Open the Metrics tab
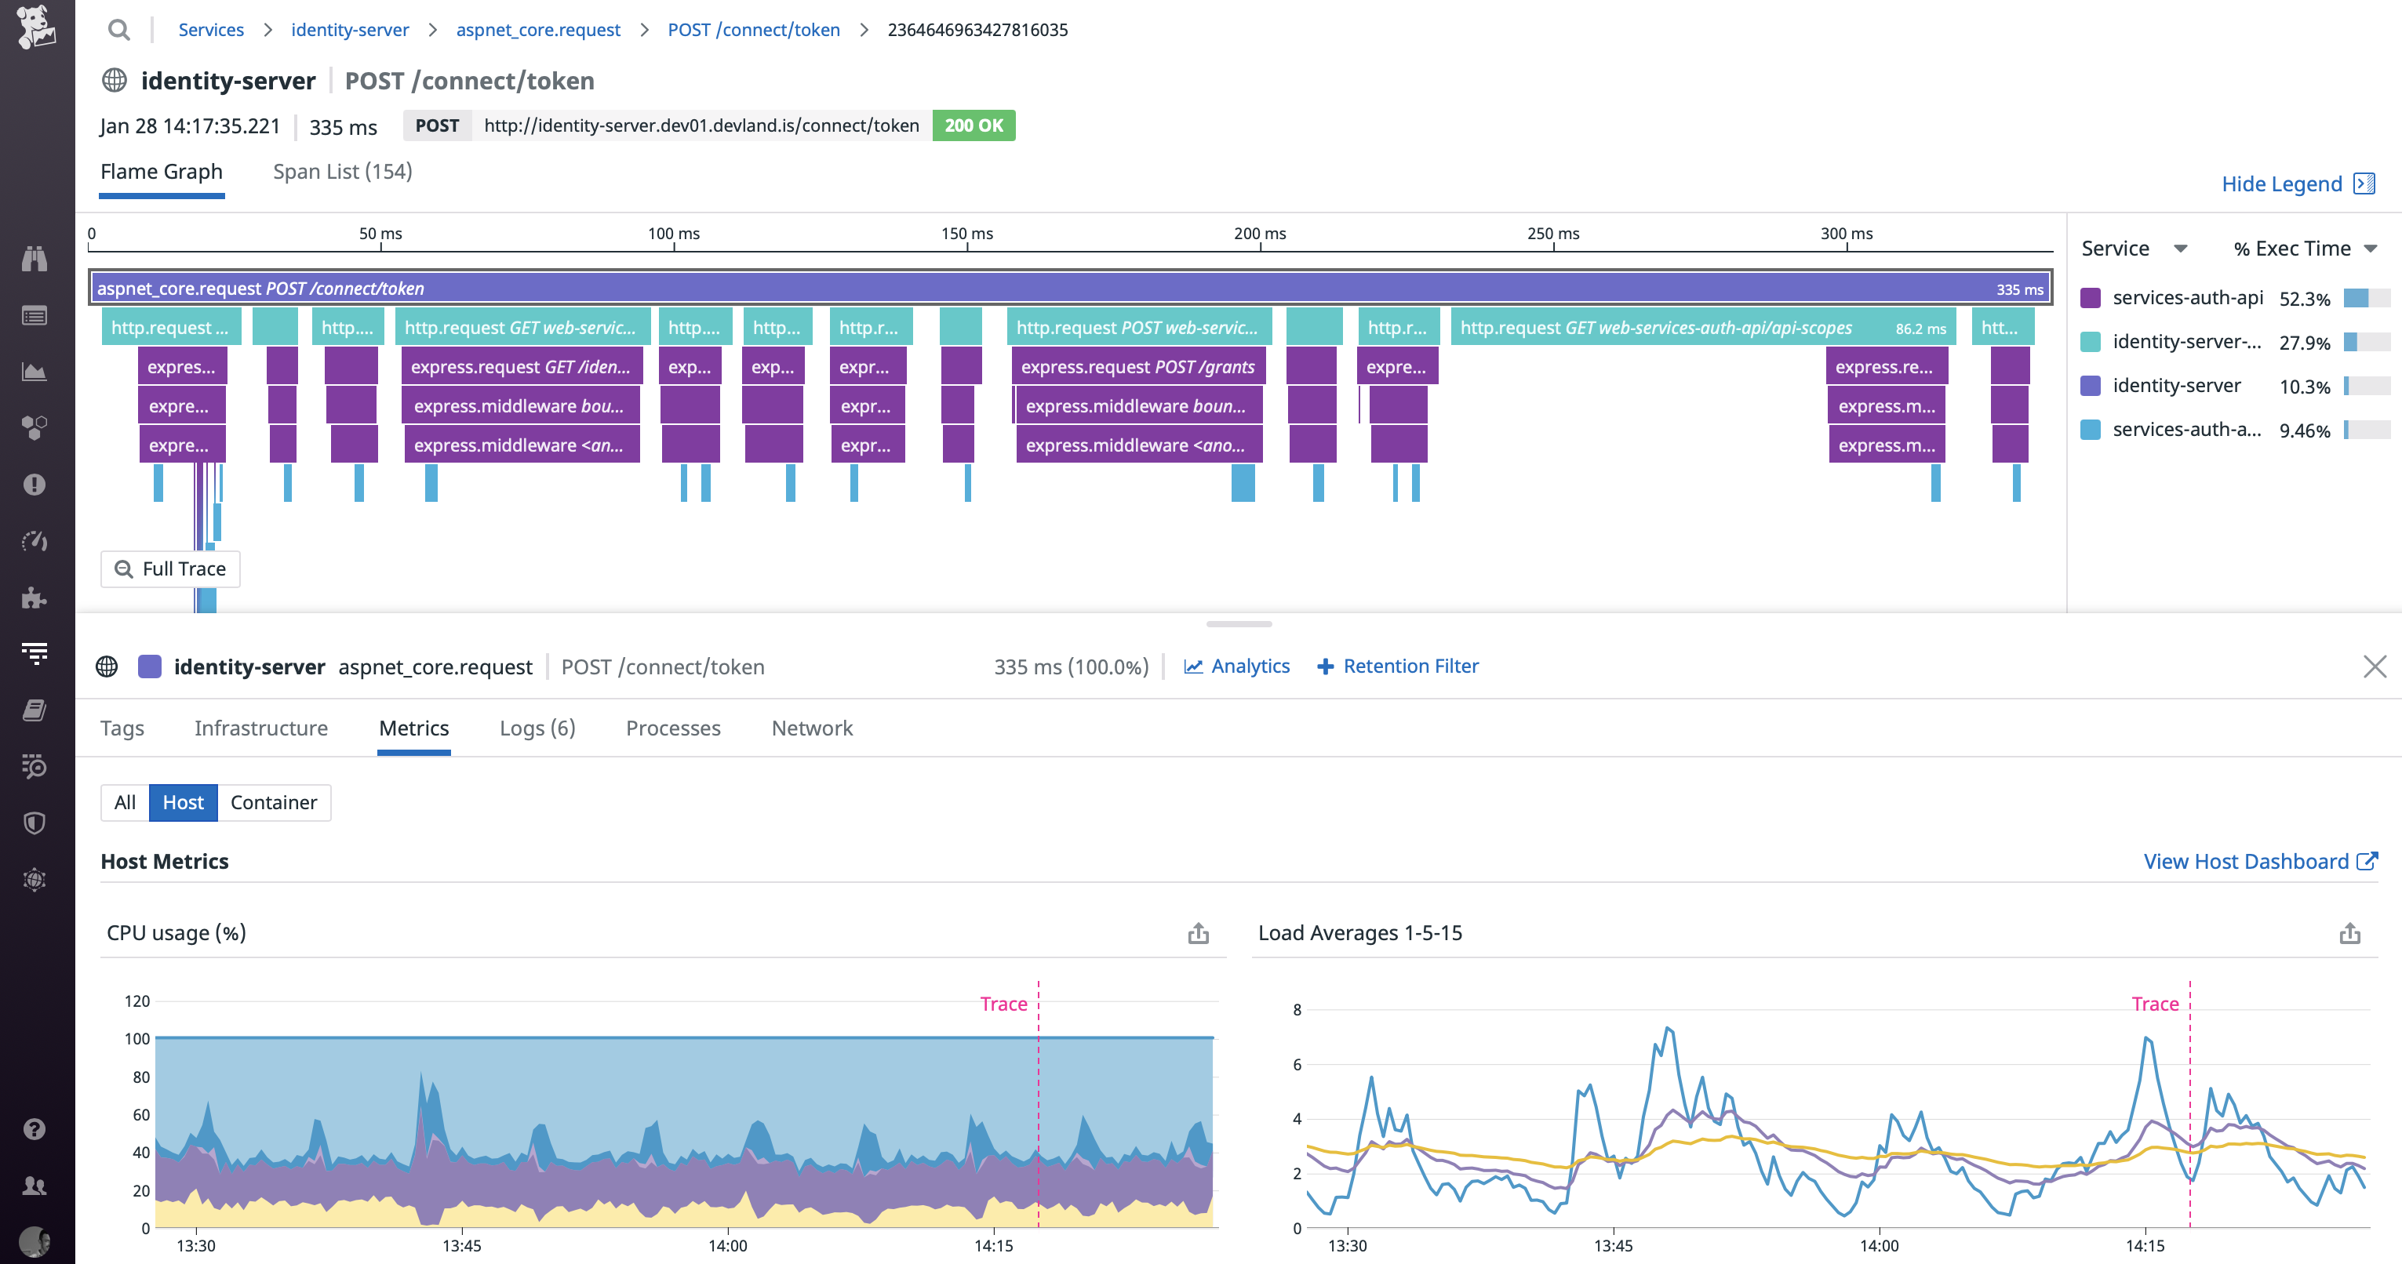Image resolution: width=2402 pixels, height=1264 pixels. pyautogui.click(x=414, y=728)
